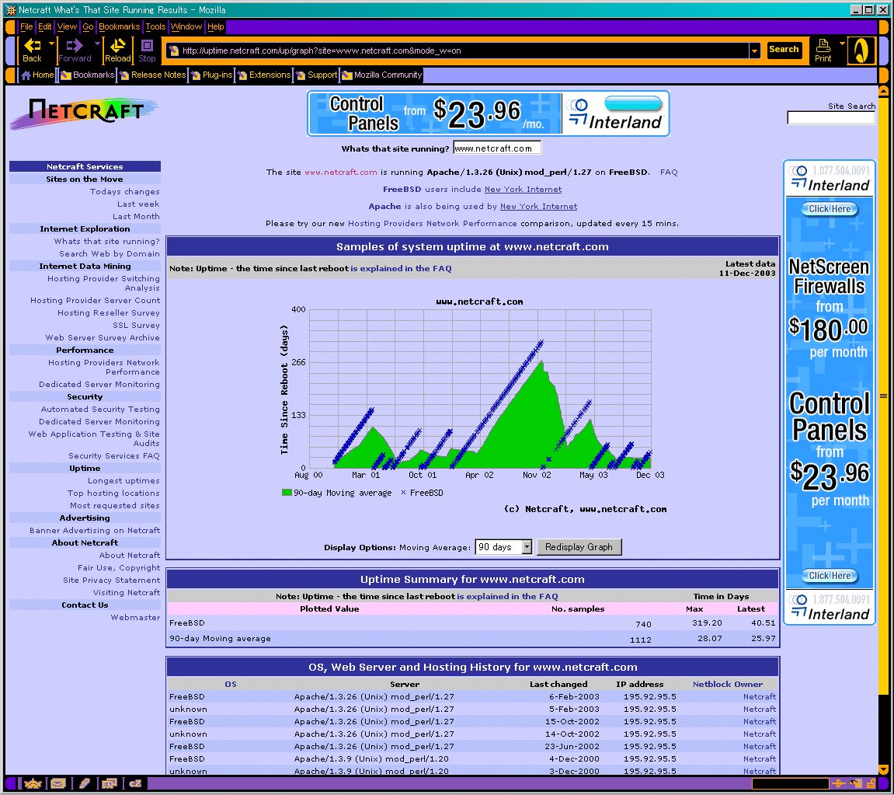Open the Bookmarks menu
This screenshot has width=894, height=795.
pyautogui.click(x=119, y=26)
